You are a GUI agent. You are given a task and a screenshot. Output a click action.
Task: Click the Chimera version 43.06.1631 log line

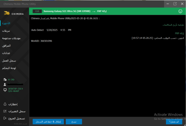(65, 18)
